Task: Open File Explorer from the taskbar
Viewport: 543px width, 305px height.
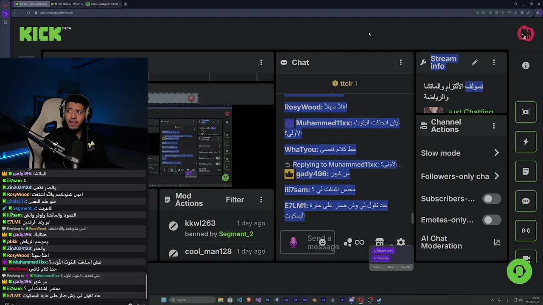Action: tap(221, 300)
